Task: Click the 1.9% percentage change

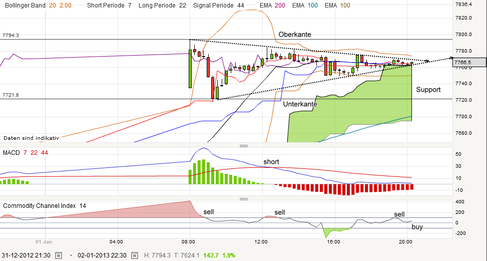Action: point(229,255)
